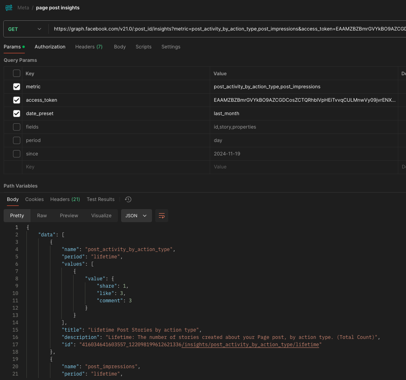Click the response history clock icon
The image size is (406, 380).
pos(128,199)
